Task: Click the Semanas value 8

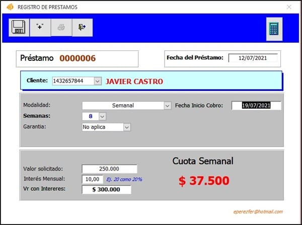Action: tap(91, 116)
